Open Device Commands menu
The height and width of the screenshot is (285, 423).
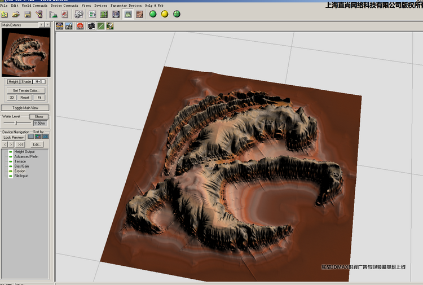64,6
